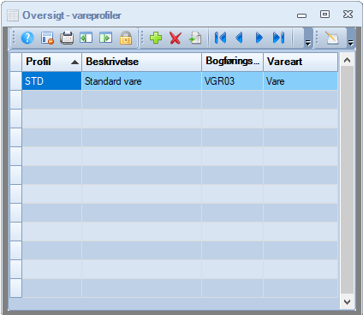Click the notepad with pencil icon

click(x=332, y=38)
